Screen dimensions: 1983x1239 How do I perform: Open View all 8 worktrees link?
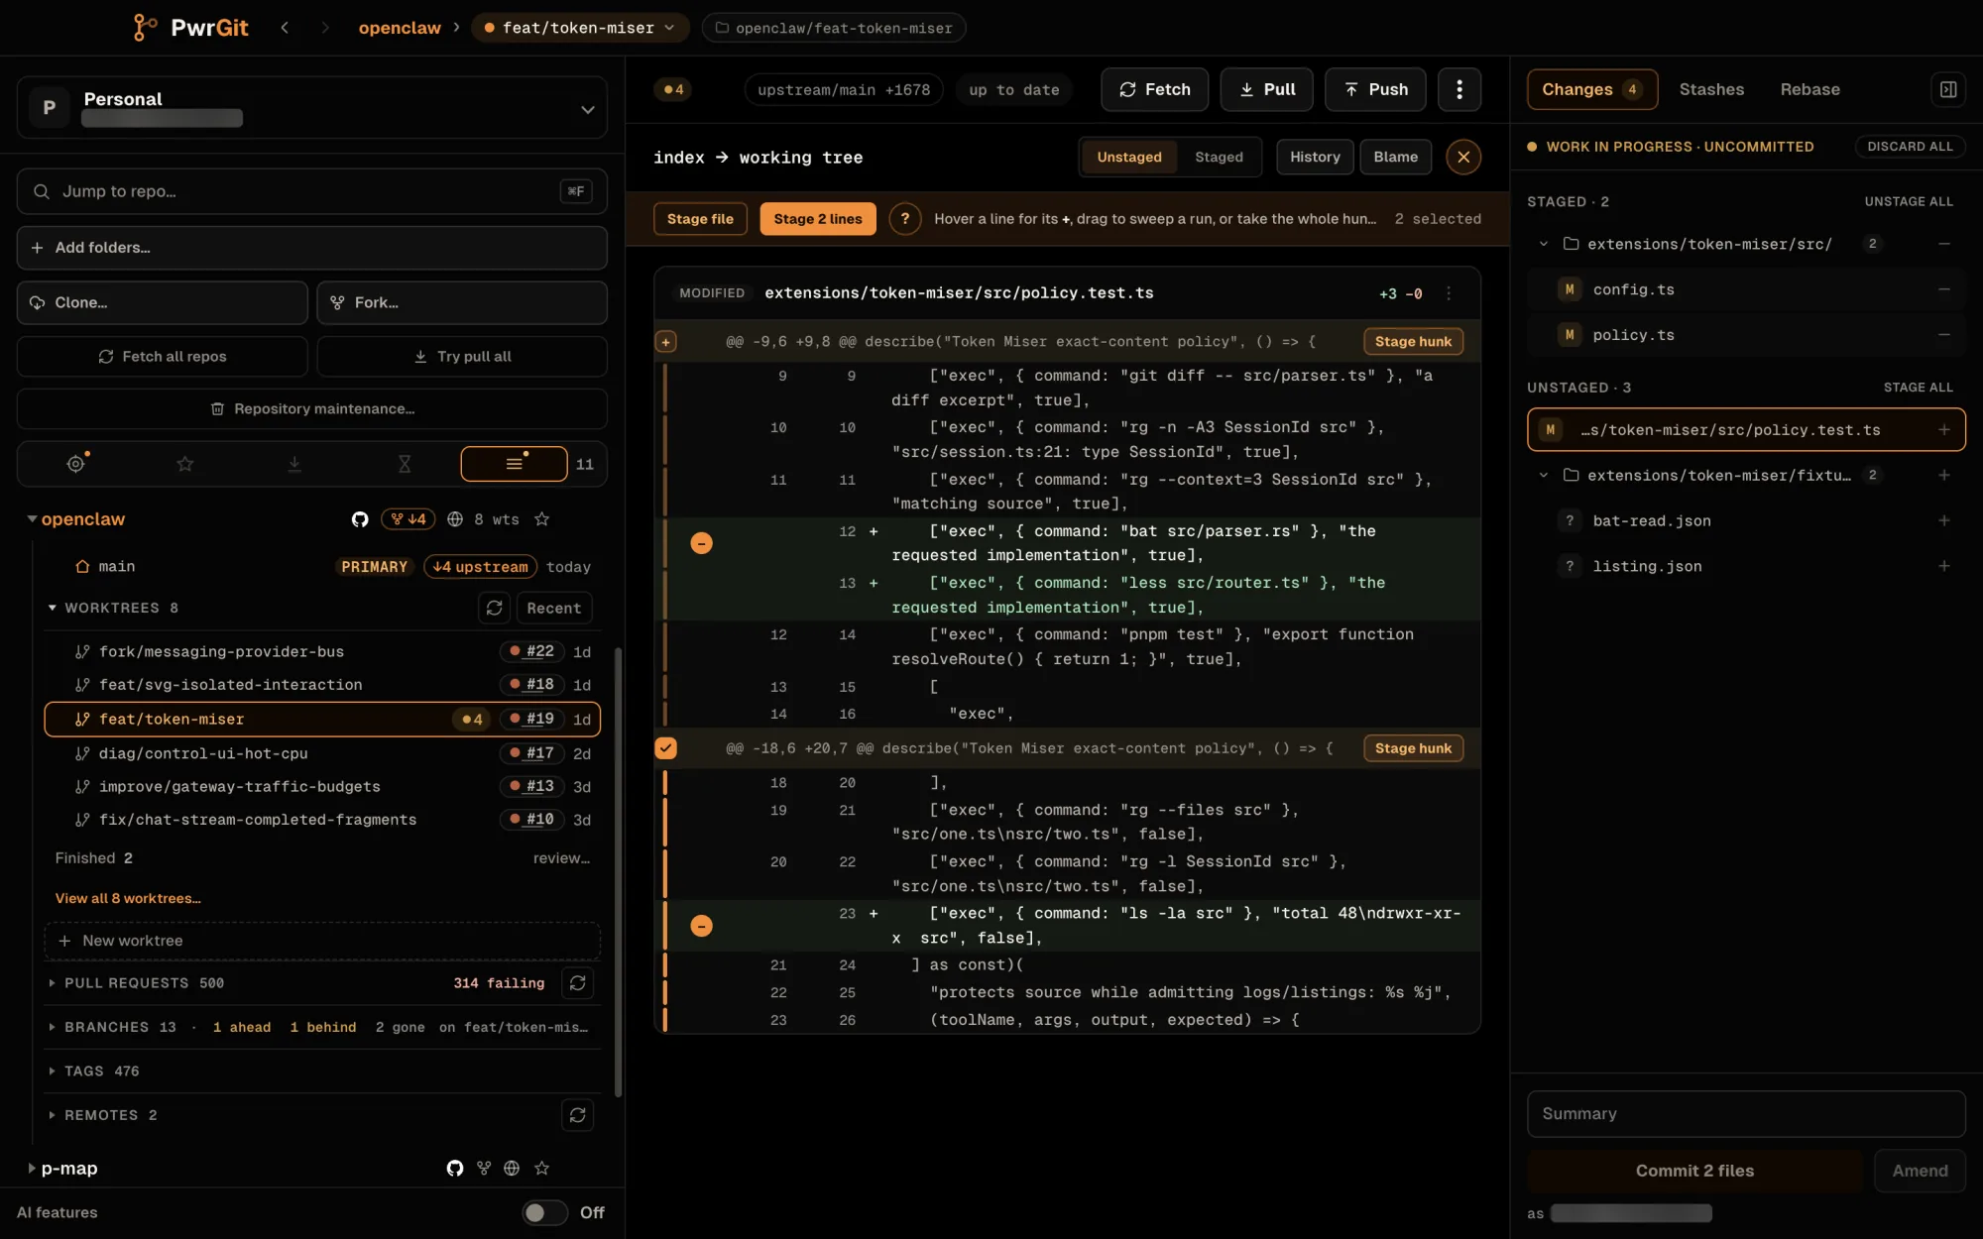[128, 898]
